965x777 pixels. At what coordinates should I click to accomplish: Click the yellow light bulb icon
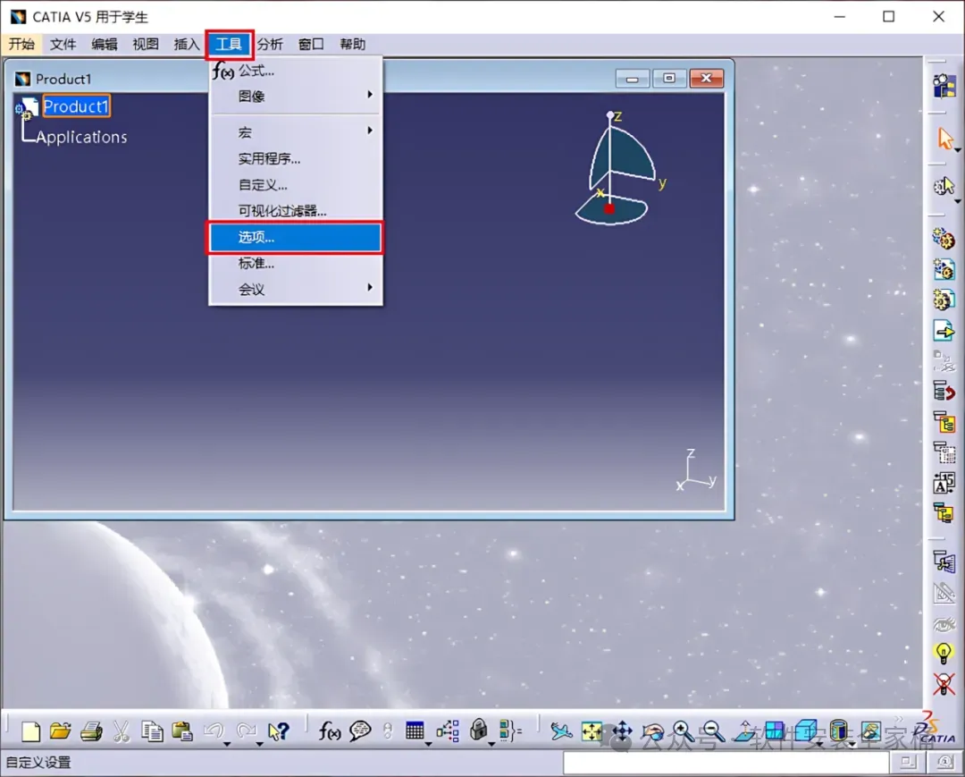point(944,653)
